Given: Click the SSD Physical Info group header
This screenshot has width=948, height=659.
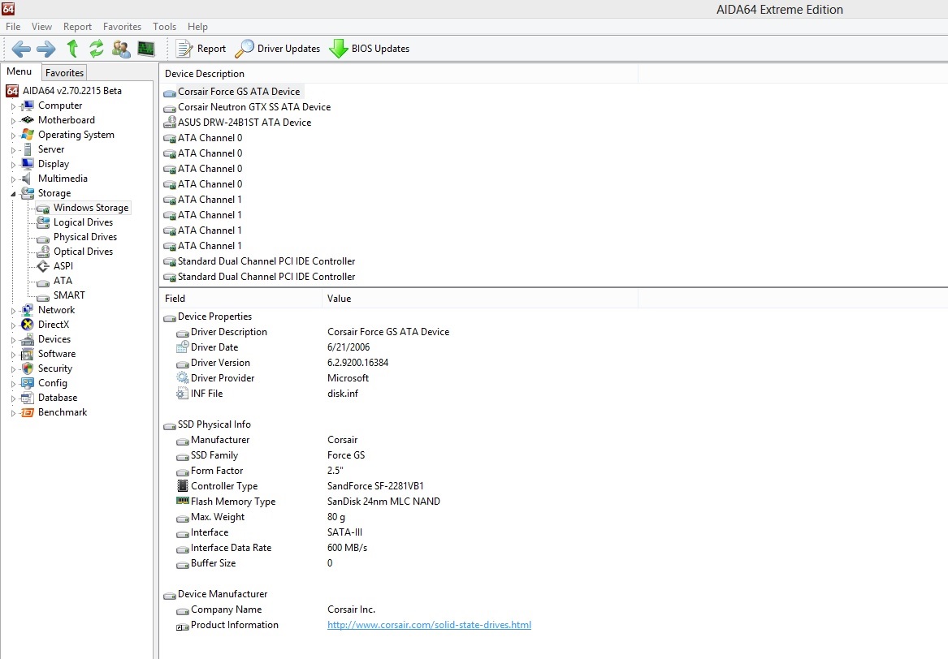Looking at the screenshot, I should 214,424.
